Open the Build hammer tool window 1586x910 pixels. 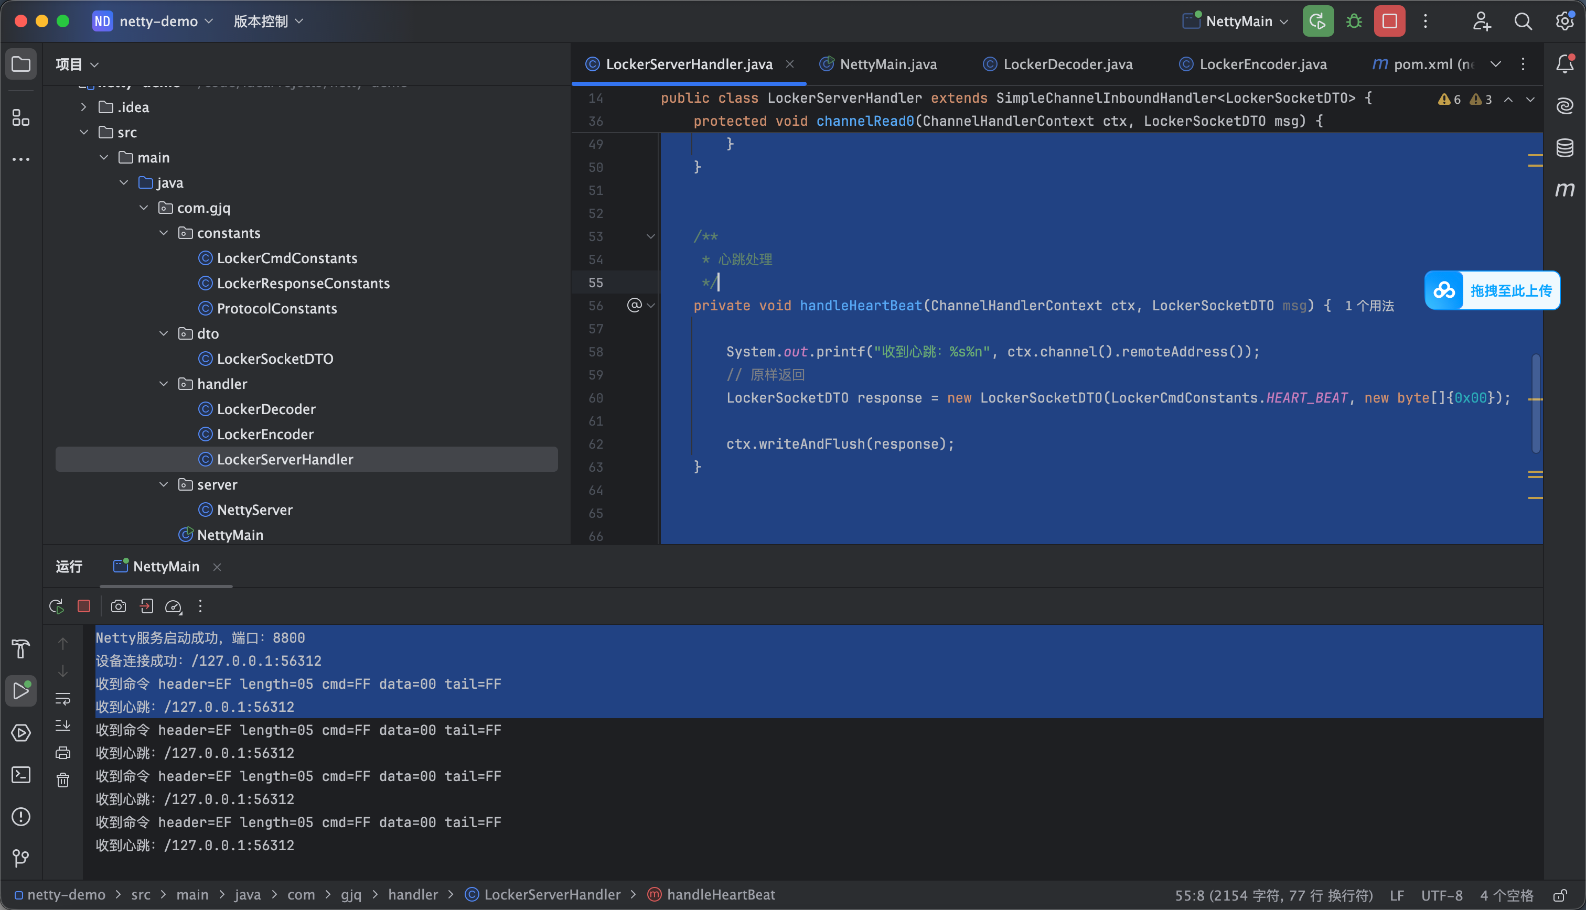pyautogui.click(x=20, y=649)
